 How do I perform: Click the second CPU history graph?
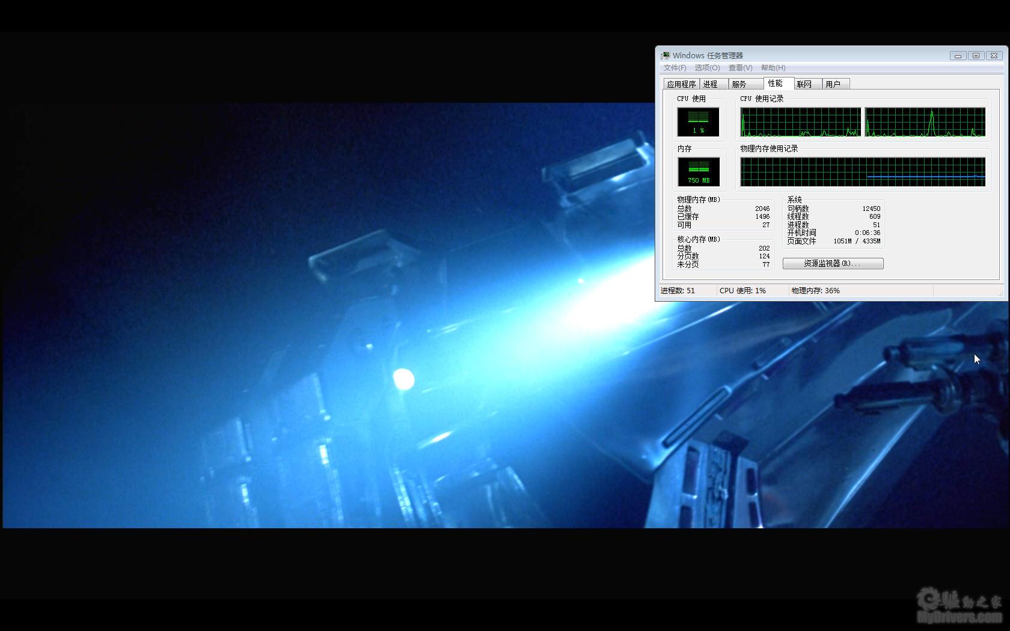click(x=925, y=122)
